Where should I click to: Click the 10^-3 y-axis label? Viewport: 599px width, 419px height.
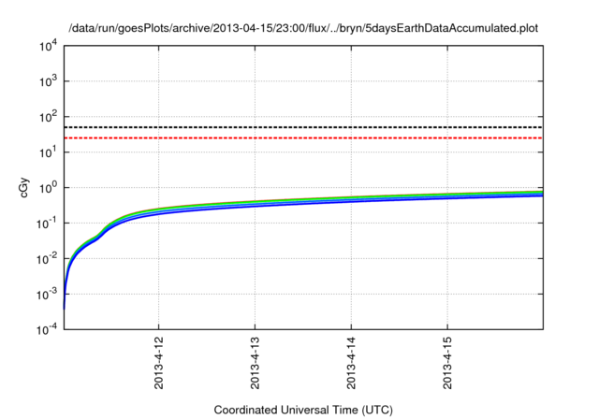[x=48, y=295]
